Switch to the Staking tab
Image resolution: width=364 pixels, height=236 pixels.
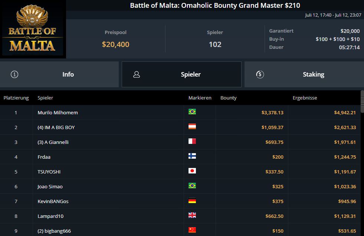click(304, 74)
